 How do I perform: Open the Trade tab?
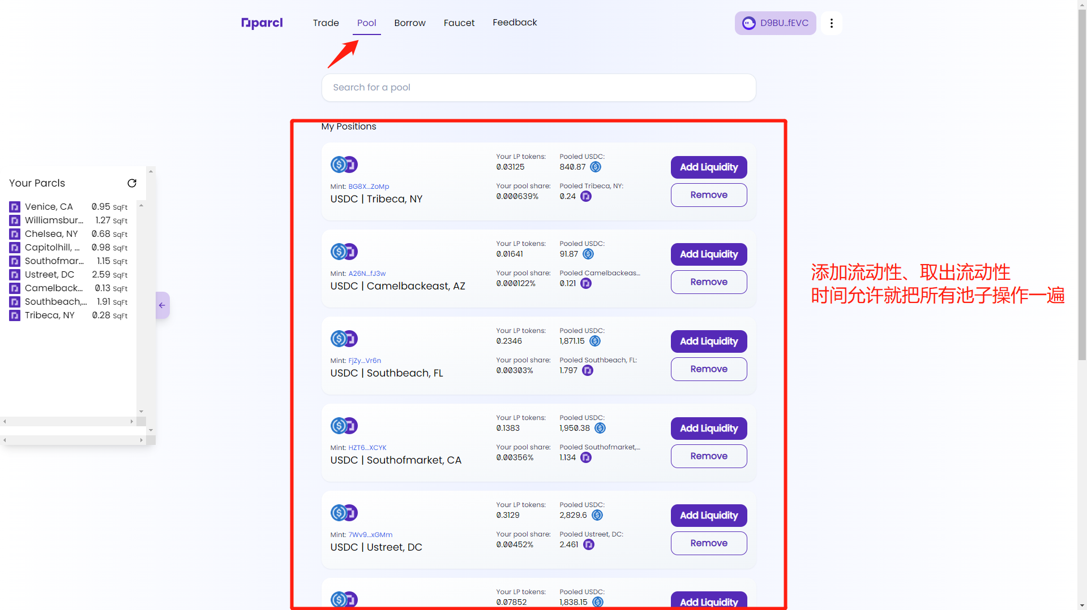(326, 23)
